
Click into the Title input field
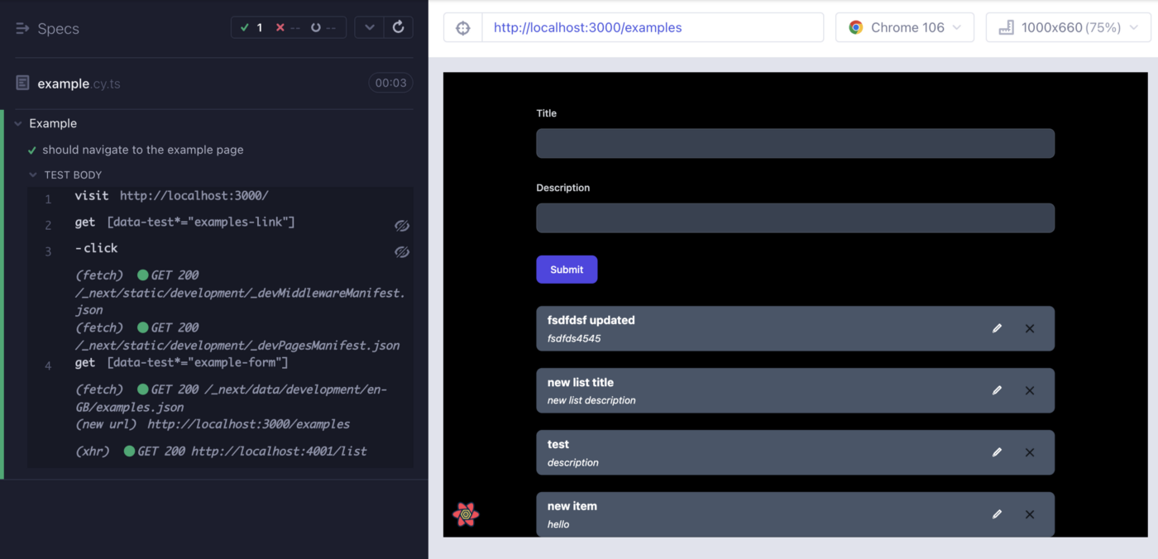pos(795,143)
